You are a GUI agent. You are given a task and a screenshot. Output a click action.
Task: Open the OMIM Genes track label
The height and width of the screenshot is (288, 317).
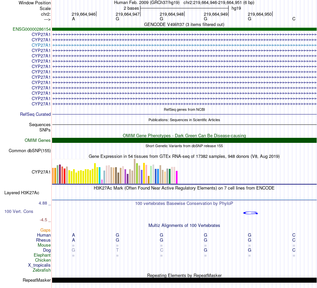pos(37,140)
